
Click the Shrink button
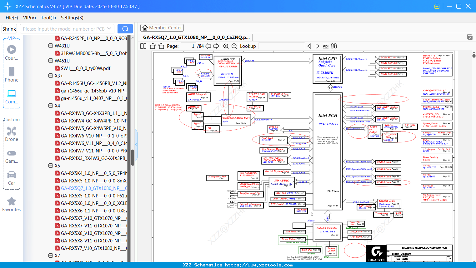click(9, 29)
